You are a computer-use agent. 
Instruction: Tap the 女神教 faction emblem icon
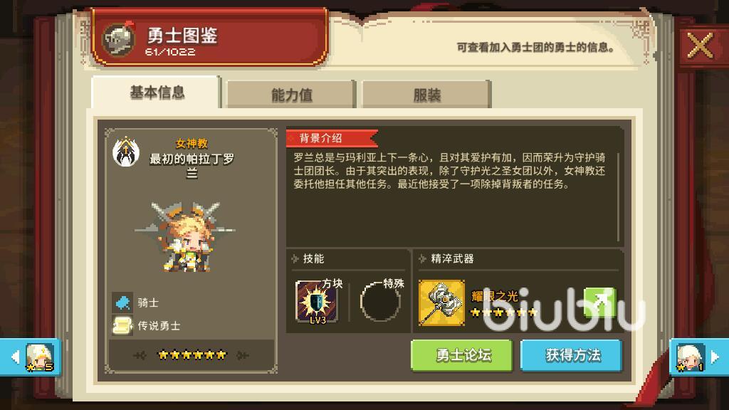coord(126,152)
